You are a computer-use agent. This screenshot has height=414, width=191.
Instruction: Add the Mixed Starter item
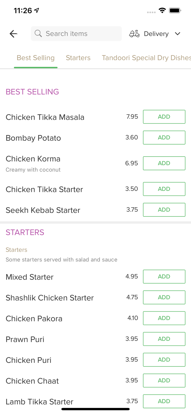click(164, 276)
